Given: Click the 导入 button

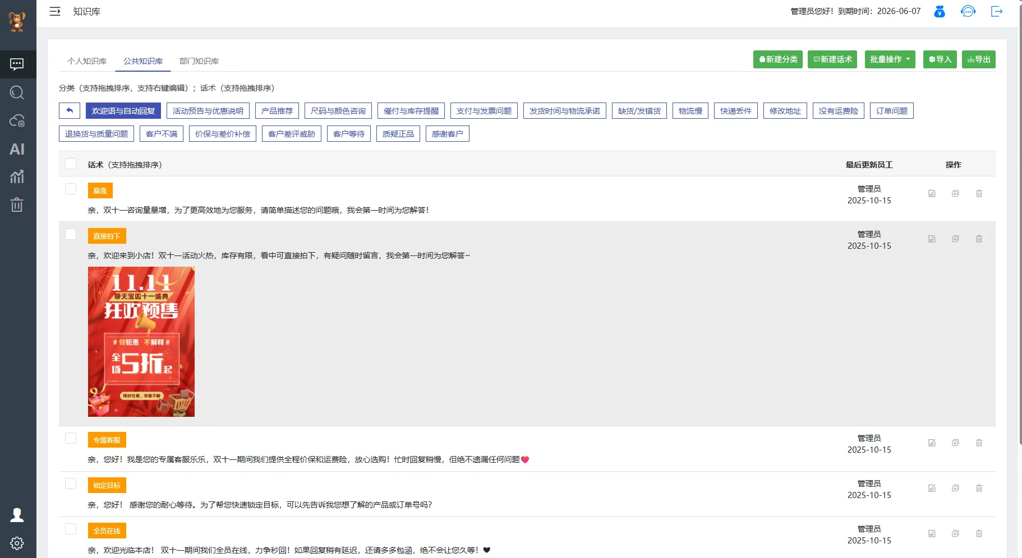Looking at the screenshot, I should (x=940, y=59).
